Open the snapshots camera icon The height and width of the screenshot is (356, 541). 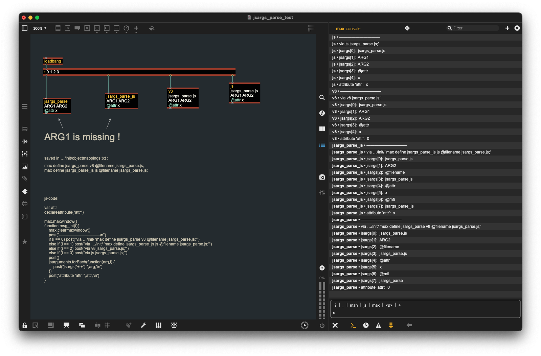tap(322, 177)
